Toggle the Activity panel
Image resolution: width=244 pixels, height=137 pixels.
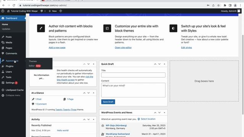93,119
